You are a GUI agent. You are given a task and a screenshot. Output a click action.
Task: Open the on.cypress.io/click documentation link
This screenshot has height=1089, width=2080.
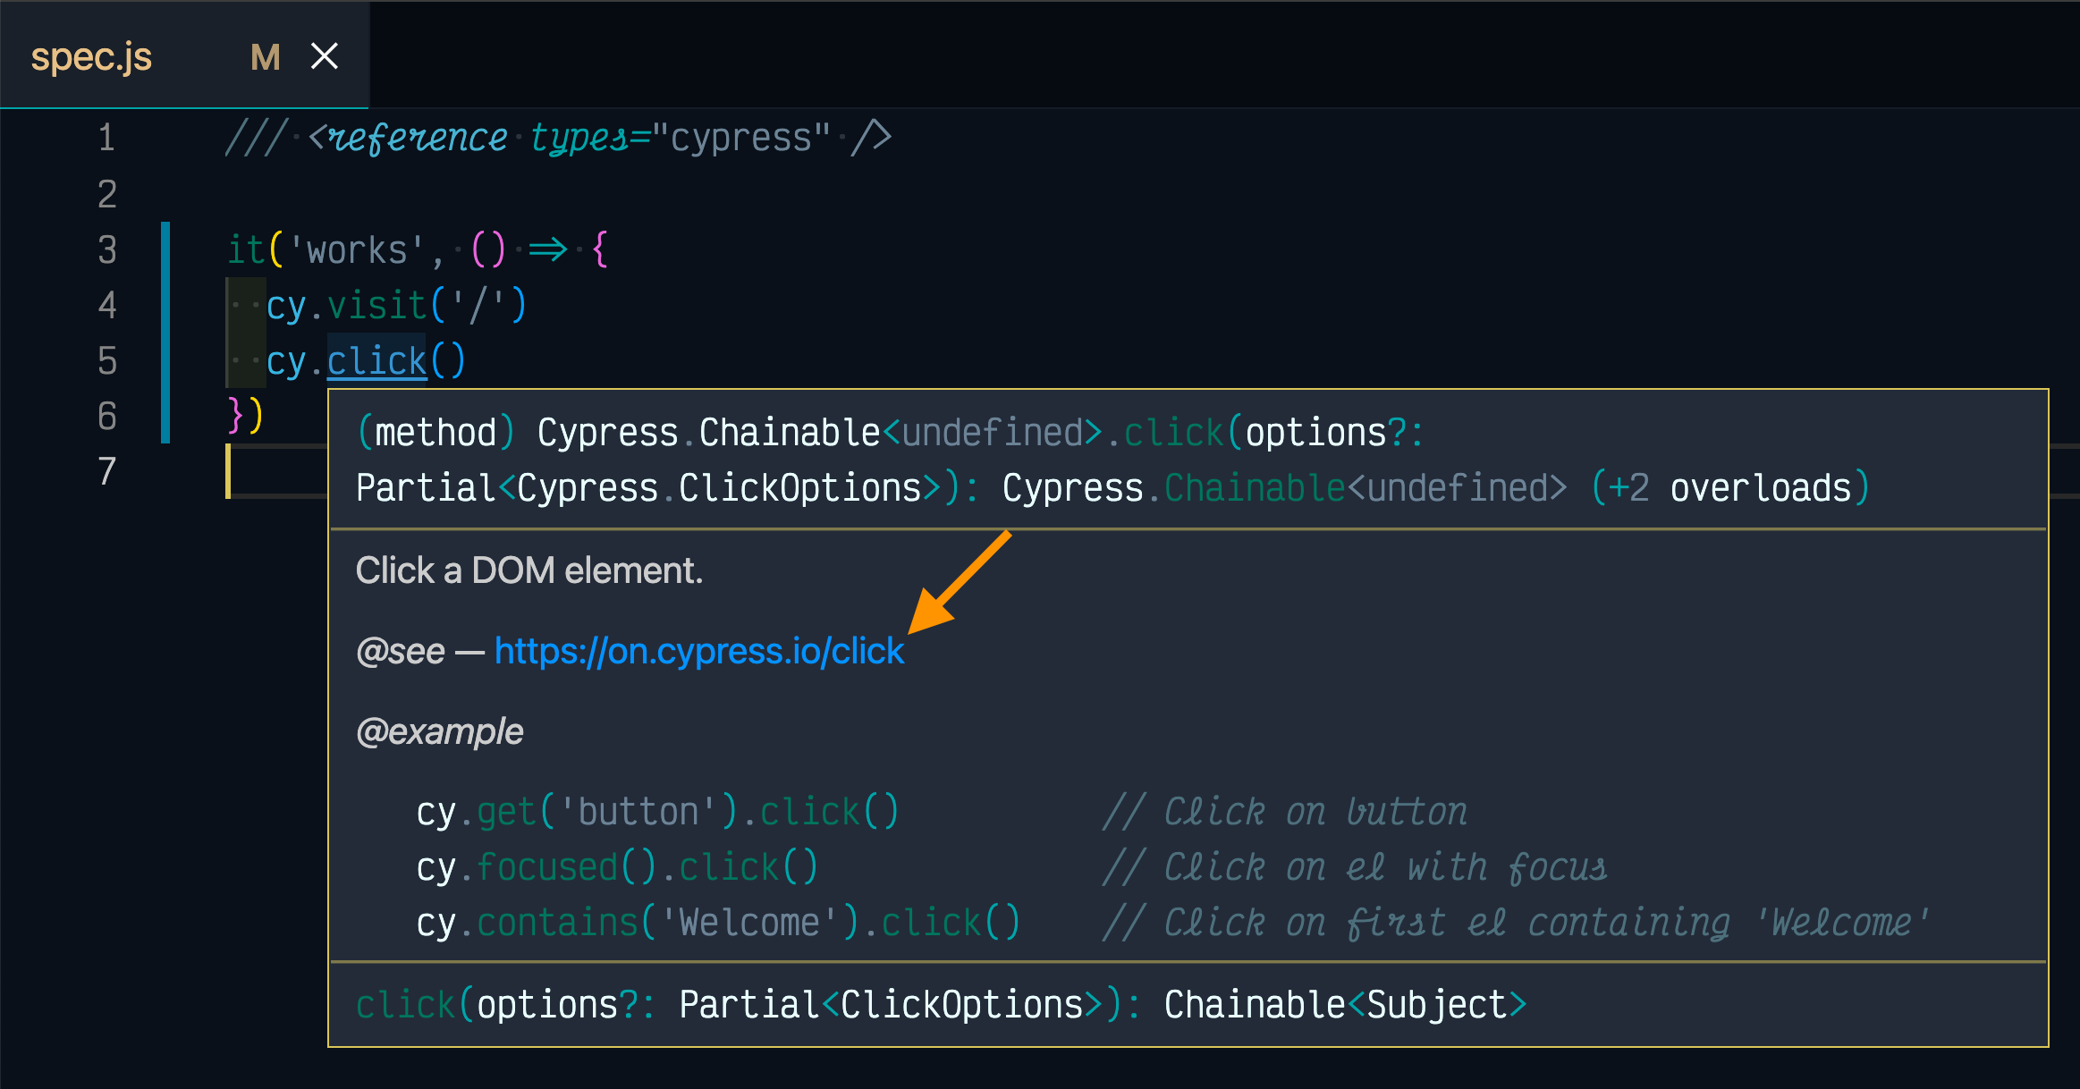pyautogui.click(x=698, y=651)
